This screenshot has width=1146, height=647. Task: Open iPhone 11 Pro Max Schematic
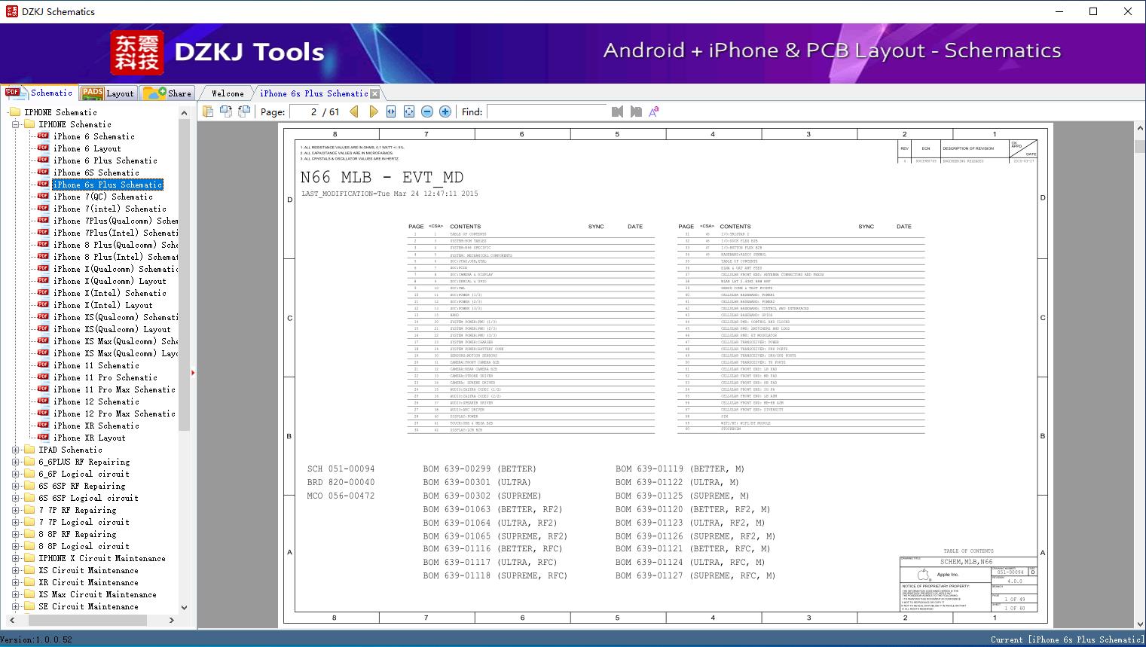(x=114, y=389)
